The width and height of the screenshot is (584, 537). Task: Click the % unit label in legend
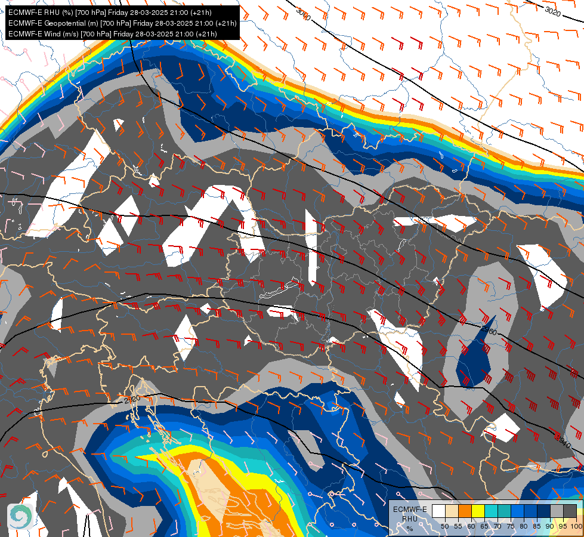[x=410, y=529]
